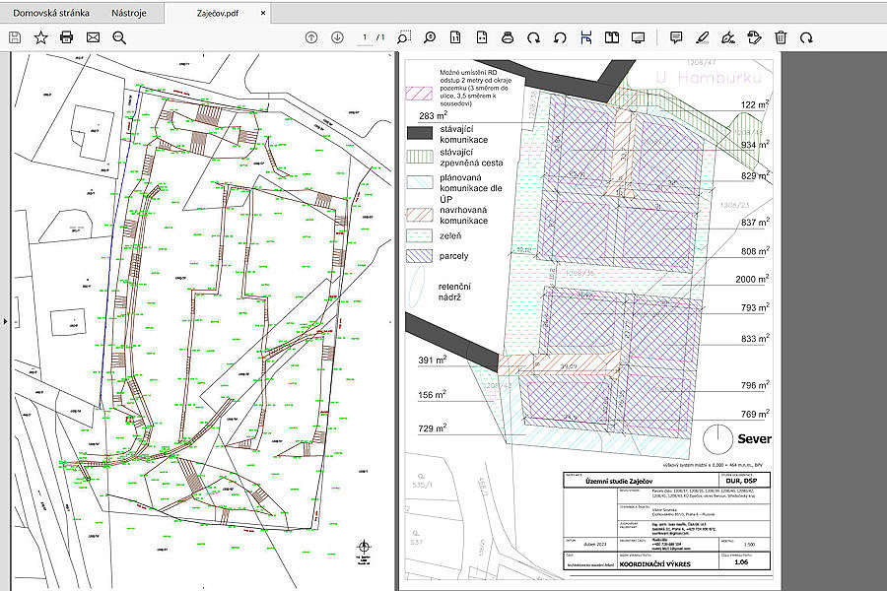Click the ink bottle stamp icon
The image size is (887, 591).
(508, 37)
